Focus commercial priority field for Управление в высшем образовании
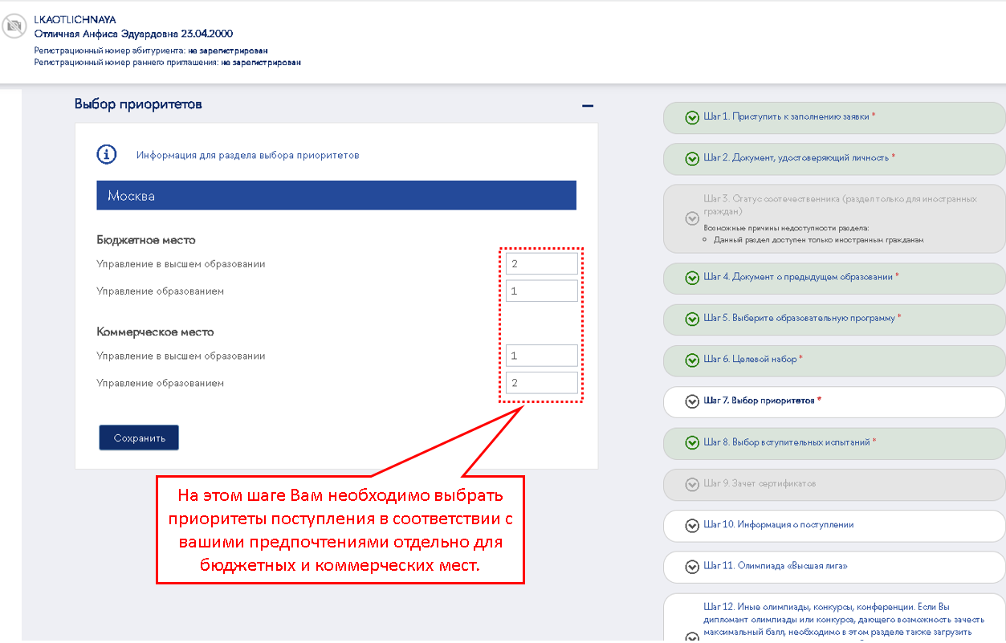 541,356
